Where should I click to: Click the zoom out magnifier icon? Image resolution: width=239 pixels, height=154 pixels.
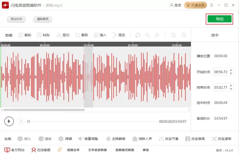click(x=184, y=35)
